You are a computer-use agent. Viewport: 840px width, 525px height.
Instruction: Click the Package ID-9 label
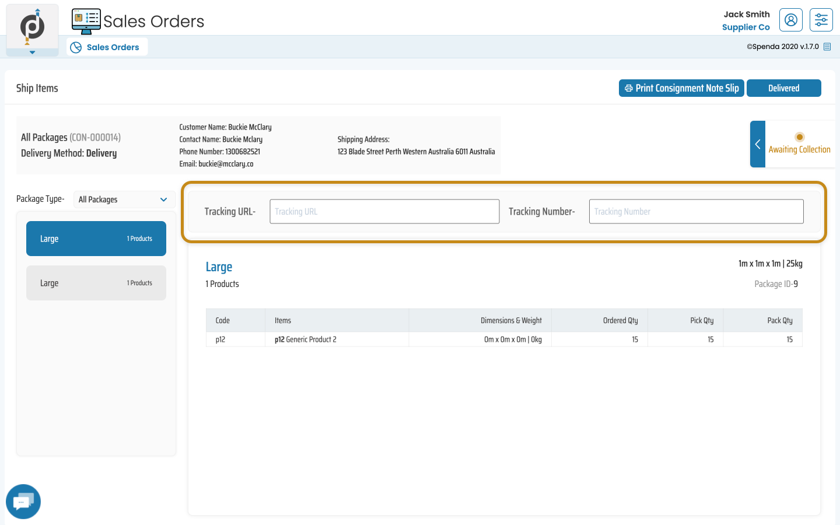tap(776, 284)
